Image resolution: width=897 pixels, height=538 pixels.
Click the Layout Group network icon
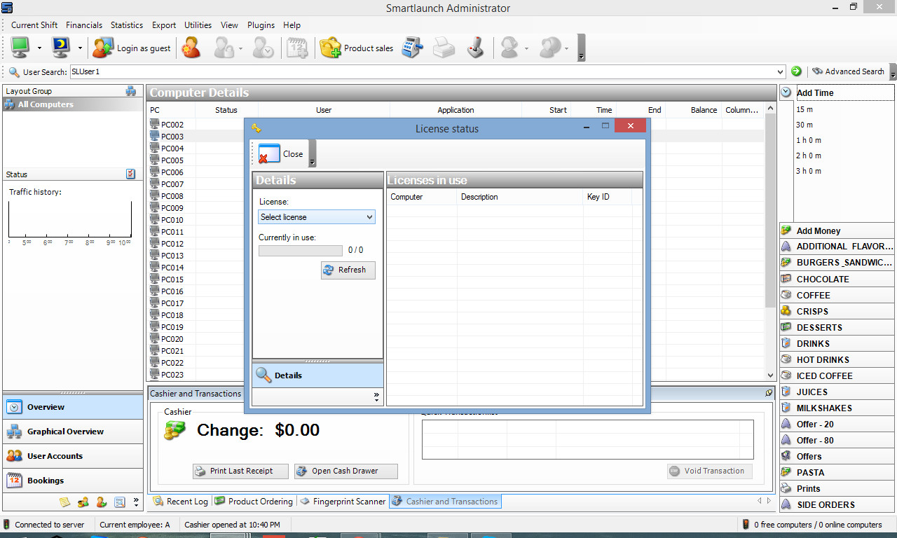point(131,91)
